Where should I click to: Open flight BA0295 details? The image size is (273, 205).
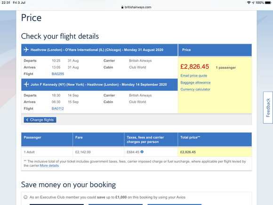[58, 74]
